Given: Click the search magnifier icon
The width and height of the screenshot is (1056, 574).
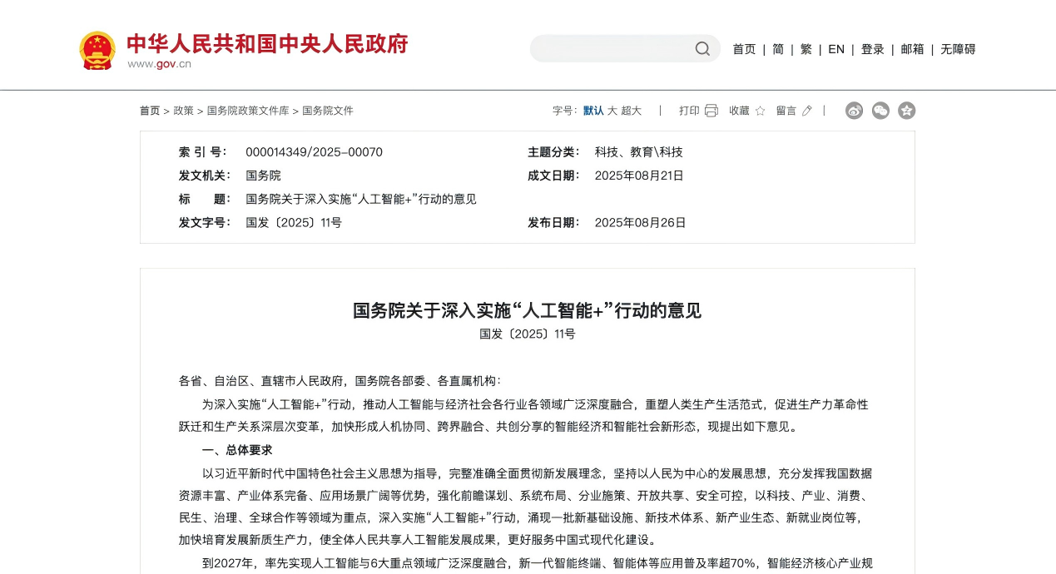Looking at the screenshot, I should click(x=702, y=48).
